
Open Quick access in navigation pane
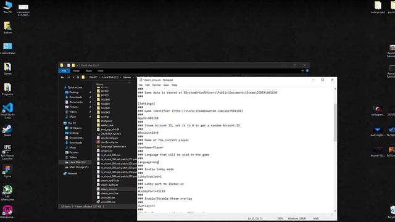75,88
